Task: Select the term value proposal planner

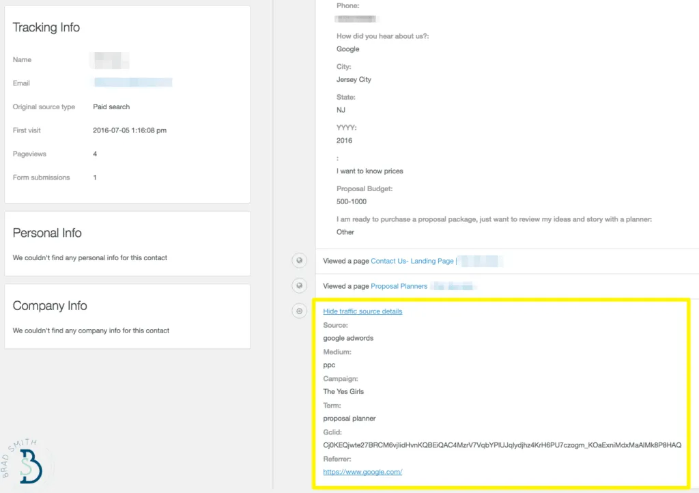Action: pos(349,418)
